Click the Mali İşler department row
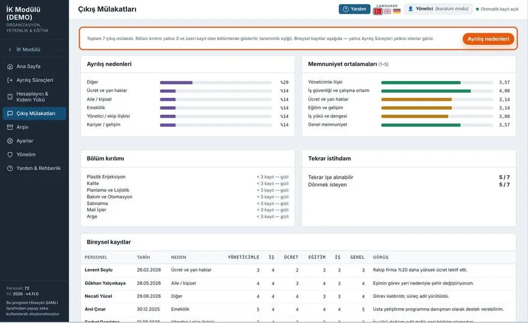 (x=188, y=210)
